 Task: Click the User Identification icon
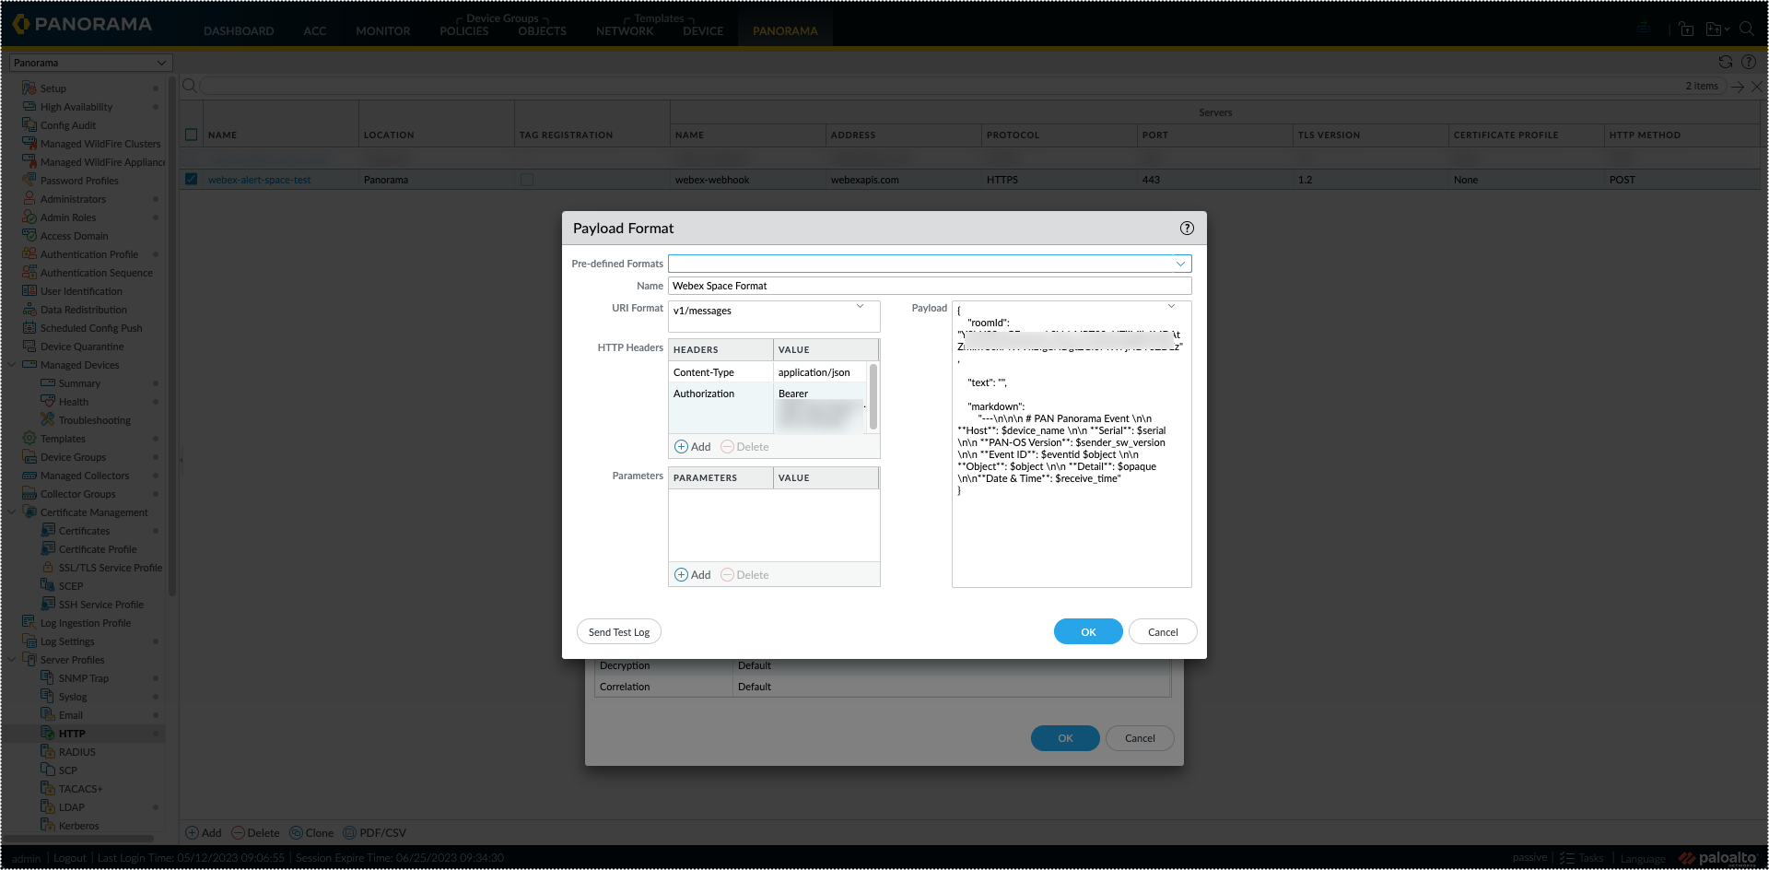tap(29, 291)
